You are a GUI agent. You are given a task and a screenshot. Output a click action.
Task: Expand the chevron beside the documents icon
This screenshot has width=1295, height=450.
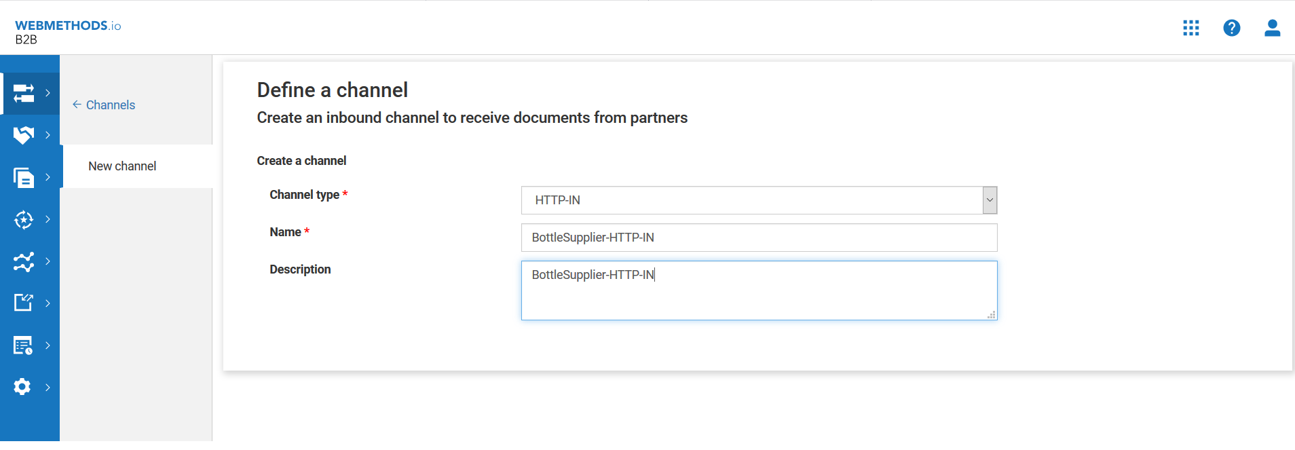click(48, 177)
